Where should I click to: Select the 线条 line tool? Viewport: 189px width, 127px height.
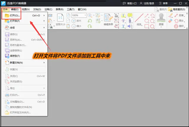(139, 19)
